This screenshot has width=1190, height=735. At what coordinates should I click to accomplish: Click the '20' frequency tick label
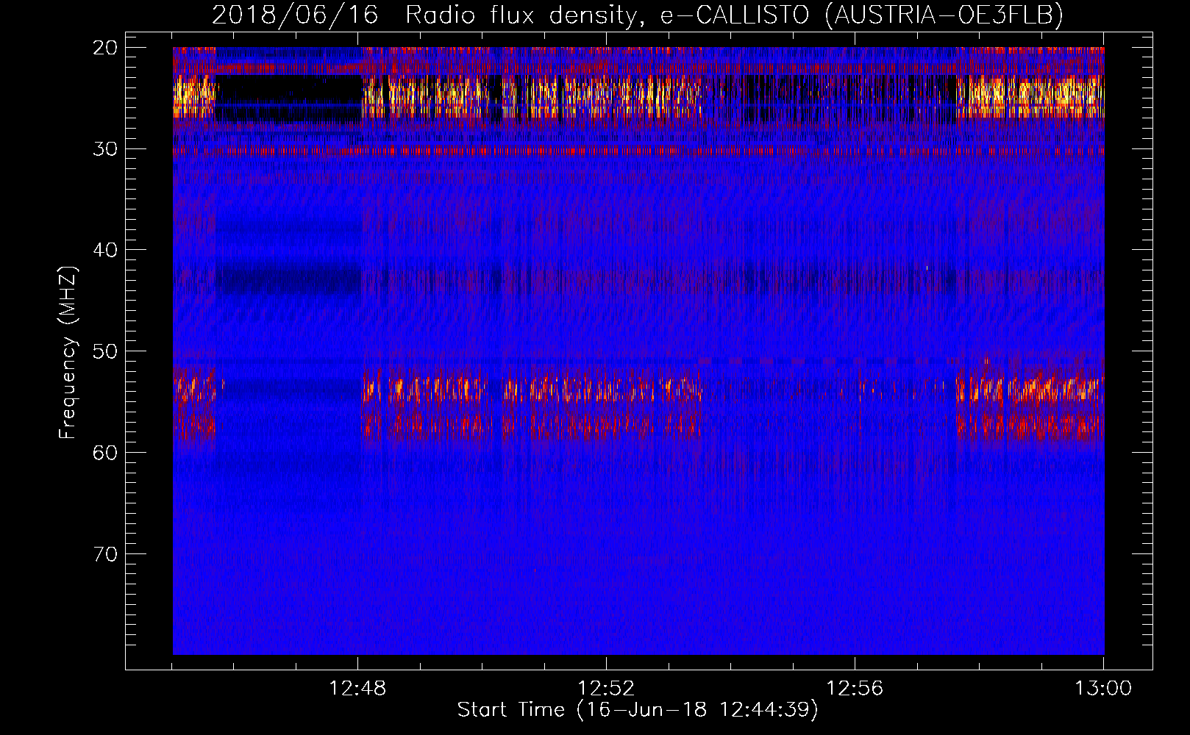click(x=106, y=48)
